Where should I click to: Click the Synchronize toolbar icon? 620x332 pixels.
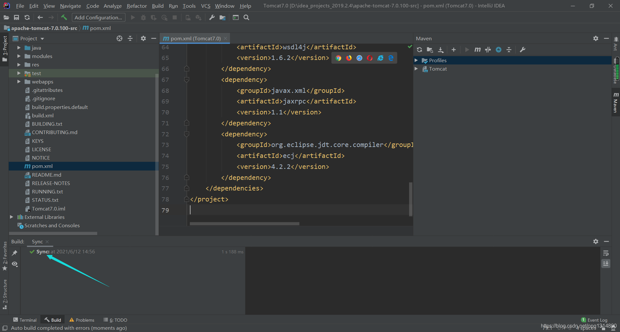pyautogui.click(x=27, y=17)
